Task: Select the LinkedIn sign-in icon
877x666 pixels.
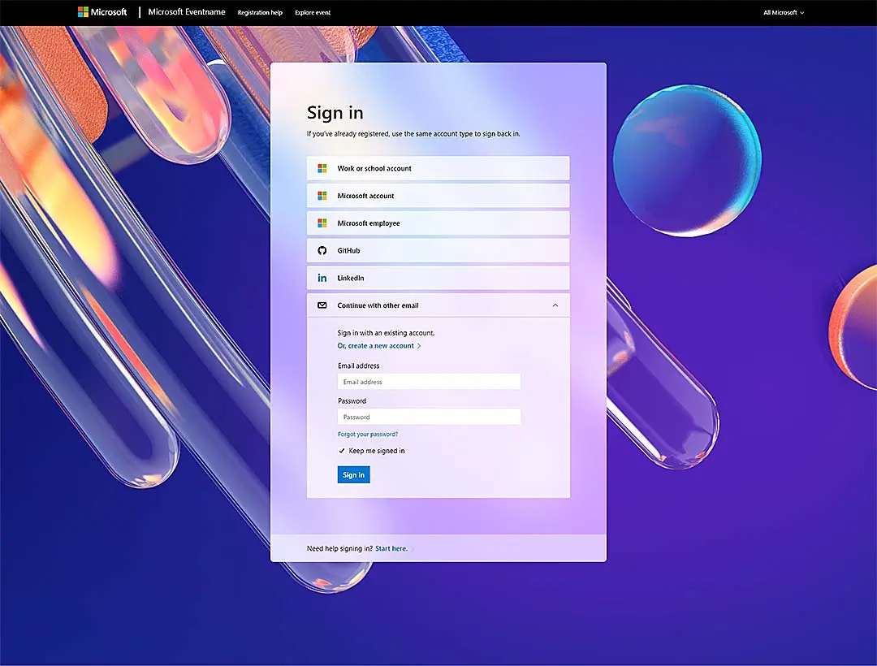Action: click(x=322, y=278)
